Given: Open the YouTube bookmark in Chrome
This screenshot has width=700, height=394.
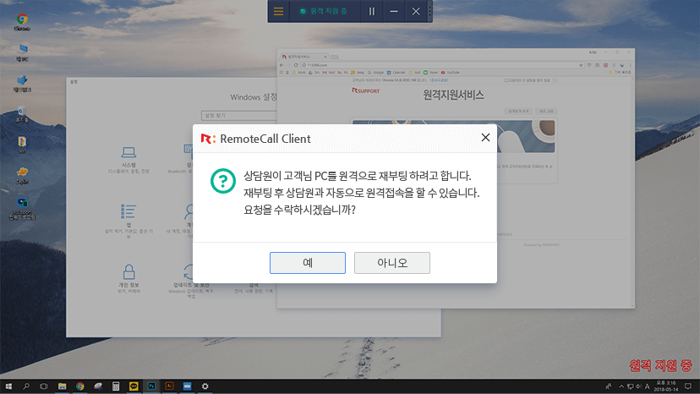Looking at the screenshot, I should click(451, 73).
